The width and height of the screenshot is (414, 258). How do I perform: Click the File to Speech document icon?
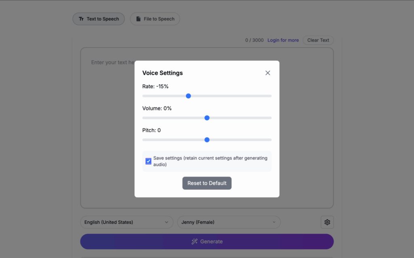click(138, 19)
